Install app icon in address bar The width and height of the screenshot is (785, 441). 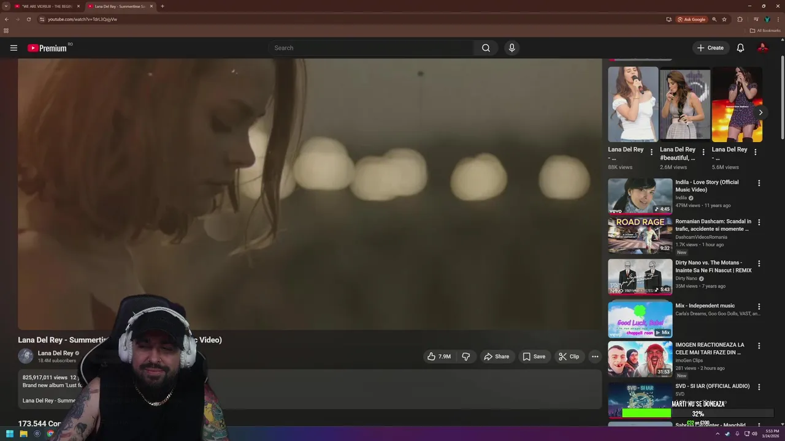point(668,19)
